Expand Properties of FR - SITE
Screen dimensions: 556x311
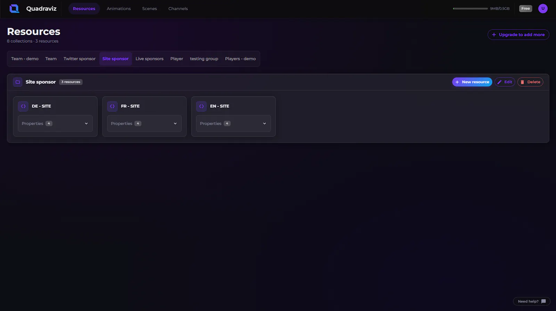144,124
